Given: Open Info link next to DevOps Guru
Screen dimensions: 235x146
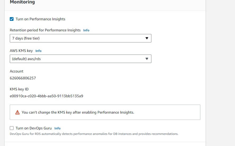Looking at the screenshot, I should click(x=57, y=128).
